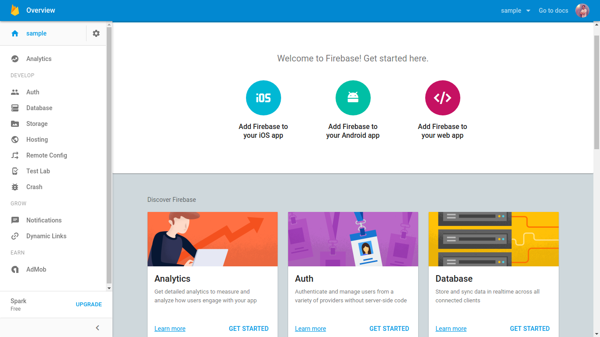Open the Analytics section label
The height and width of the screenshot is (337, 600).
(x=39, y=59)
